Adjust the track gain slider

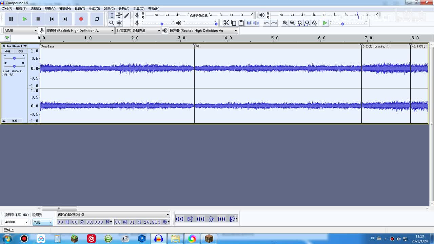tap(14, 58)
